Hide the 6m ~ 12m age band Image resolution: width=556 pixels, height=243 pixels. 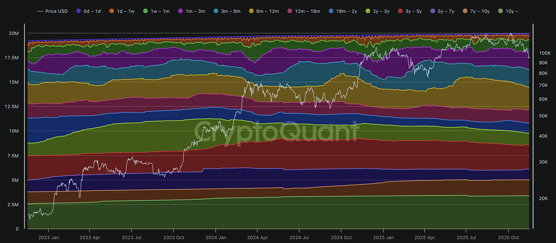coord(263,11)
